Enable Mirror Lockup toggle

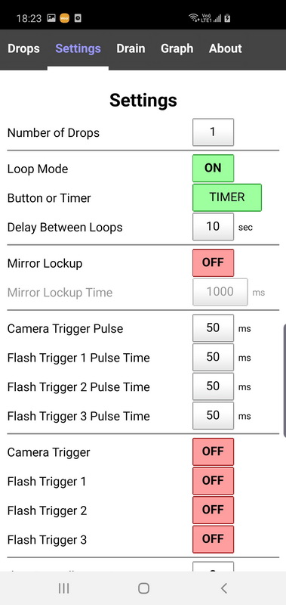click(x=213, y=262)
